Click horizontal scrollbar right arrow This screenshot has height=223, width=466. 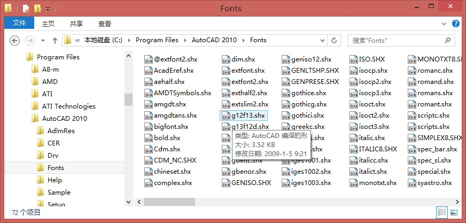(457, 202)
